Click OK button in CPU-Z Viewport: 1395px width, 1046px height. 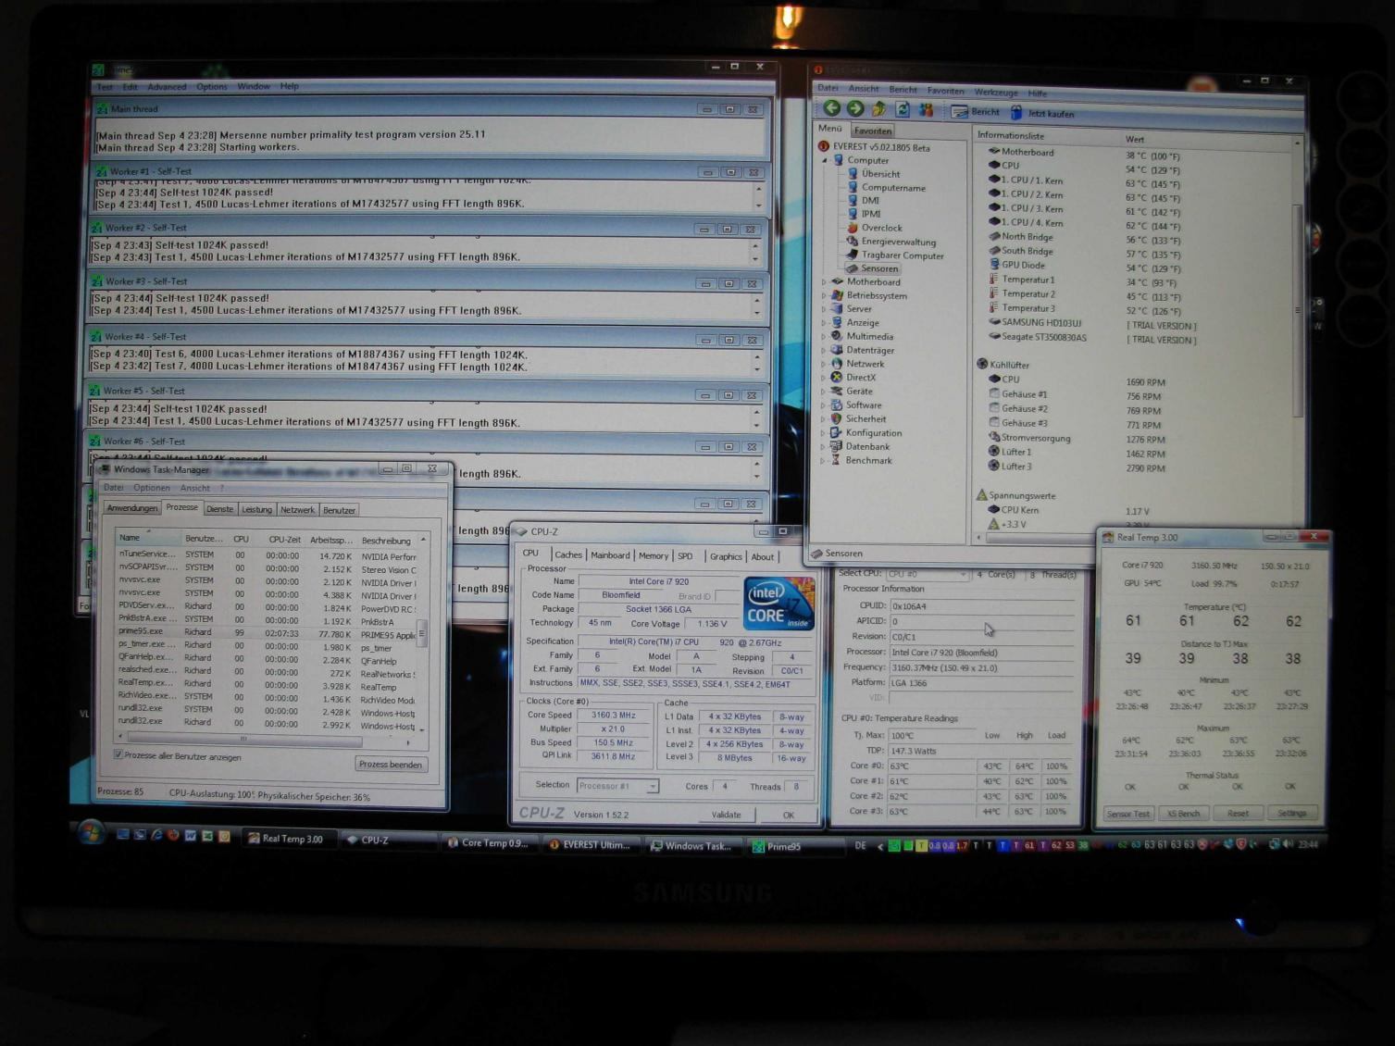tap(788, 815)
